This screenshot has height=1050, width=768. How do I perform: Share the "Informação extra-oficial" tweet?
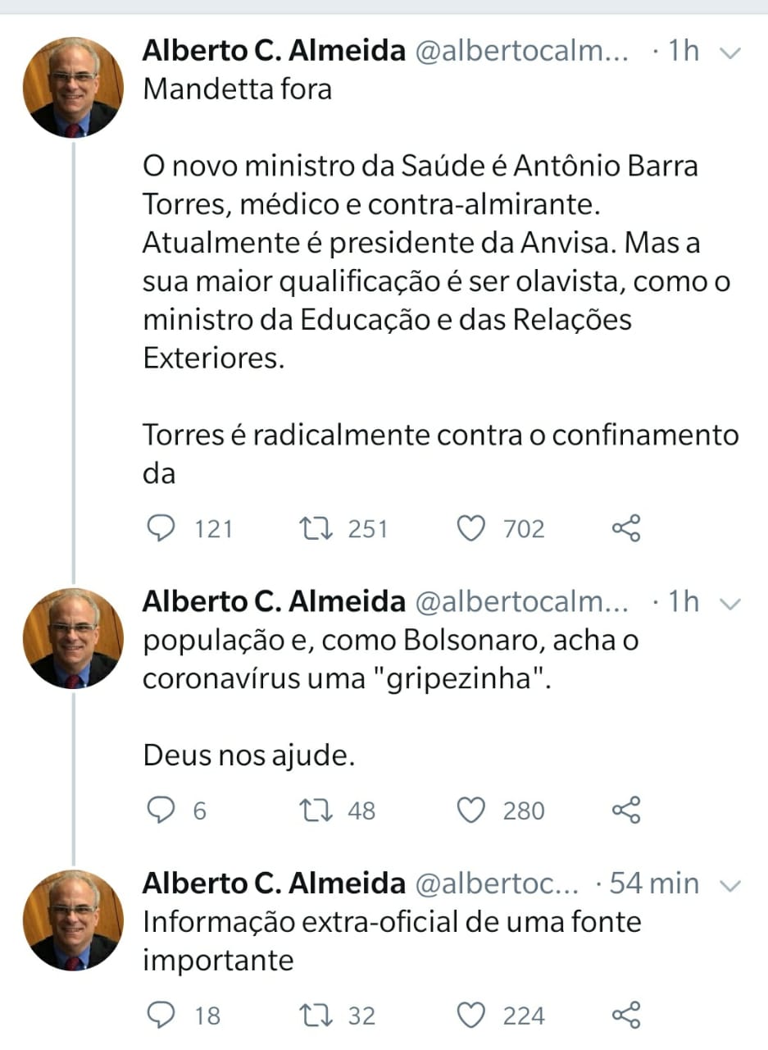(x=626, y=1016)
